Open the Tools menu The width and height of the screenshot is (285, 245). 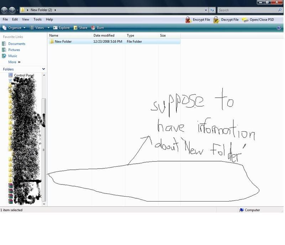[37, 20]
